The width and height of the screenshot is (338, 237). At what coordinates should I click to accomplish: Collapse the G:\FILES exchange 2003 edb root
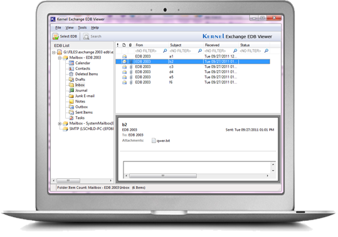[x=54, y=53]
